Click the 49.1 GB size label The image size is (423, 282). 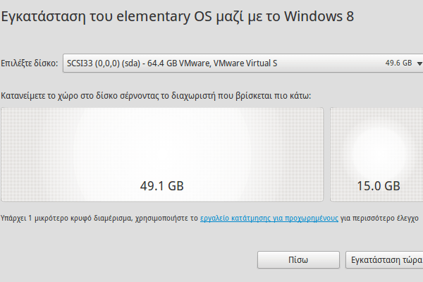[162, 186]
